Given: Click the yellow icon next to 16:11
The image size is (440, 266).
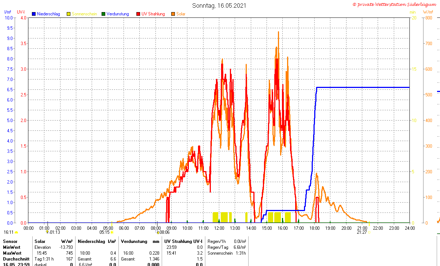Looking at the screenshot, I should pyautogui.click(x=16, y=232).
